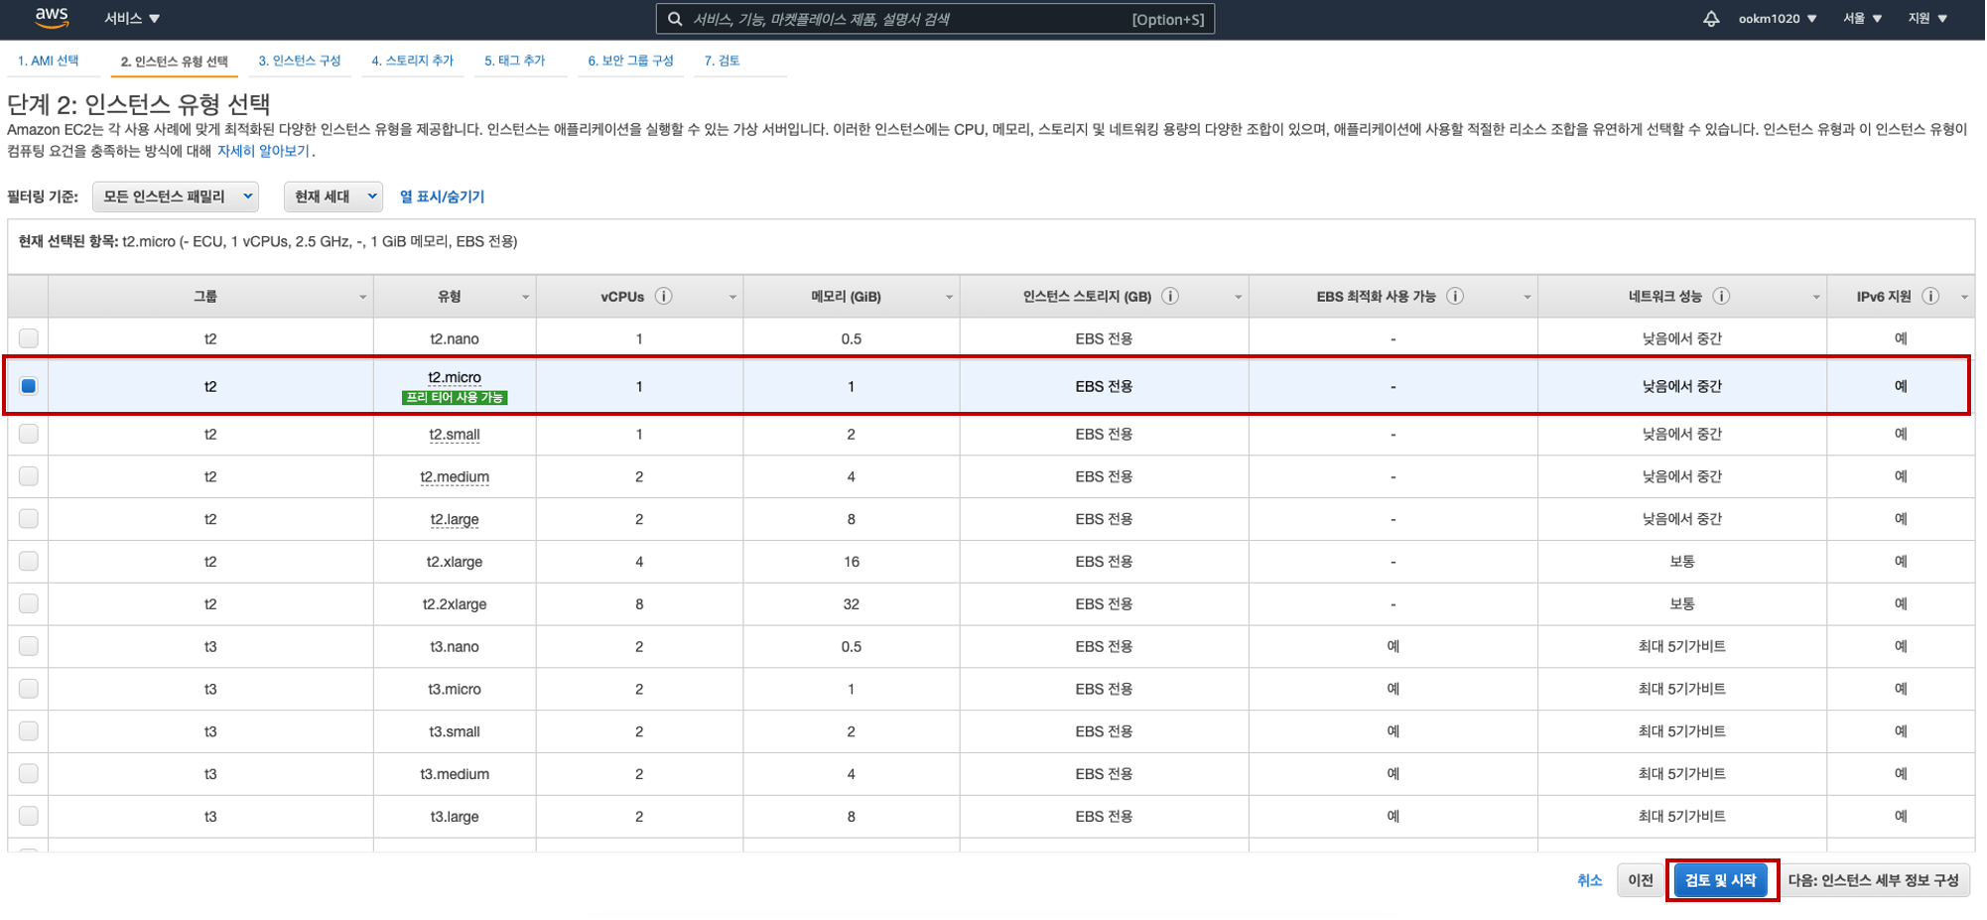The width and height of the screenshot is (1987, 920).
Task: Open the 지원 support dropdown
Action: click(1927, 19)
